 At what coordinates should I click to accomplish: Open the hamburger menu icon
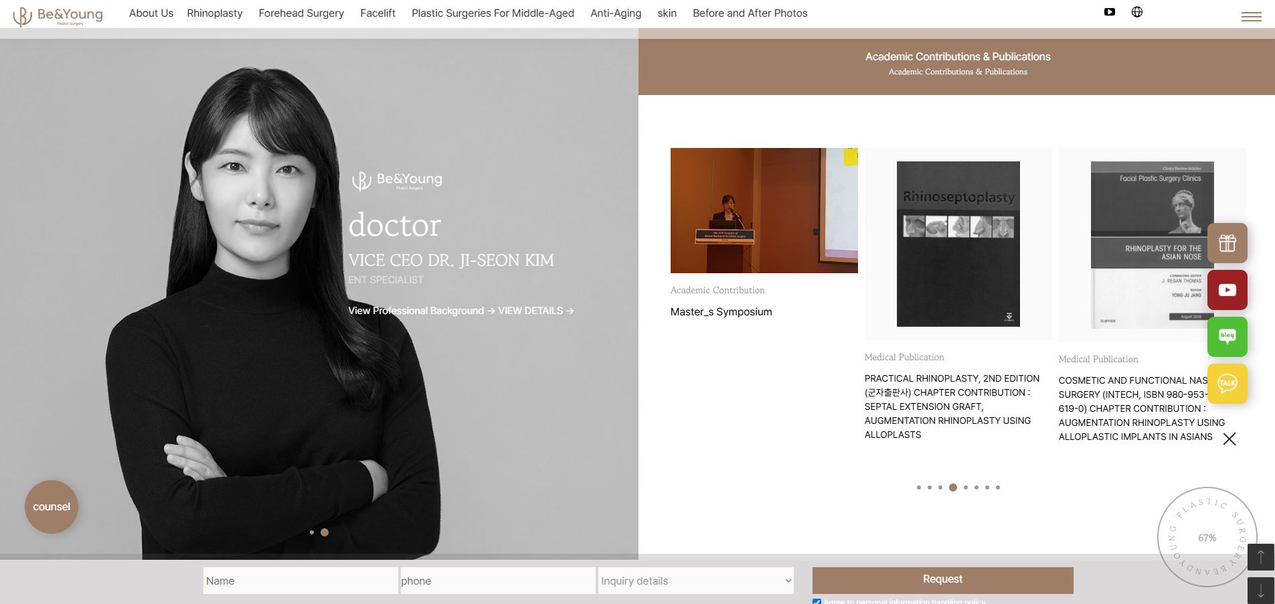[x=1251, y=17]
